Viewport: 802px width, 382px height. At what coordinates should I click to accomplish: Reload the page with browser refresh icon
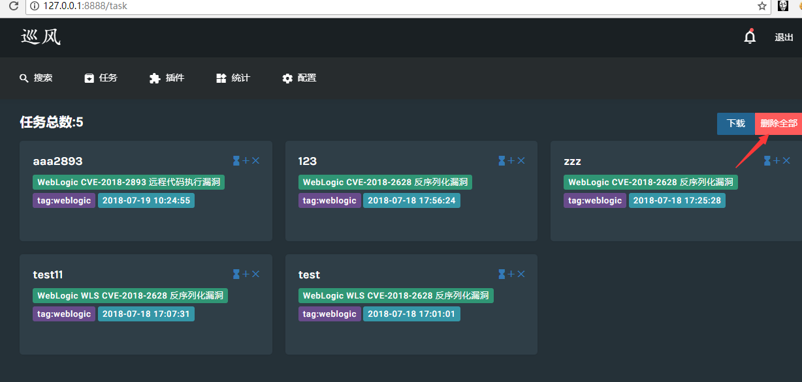pyautogui.click(x=13, y=6)
